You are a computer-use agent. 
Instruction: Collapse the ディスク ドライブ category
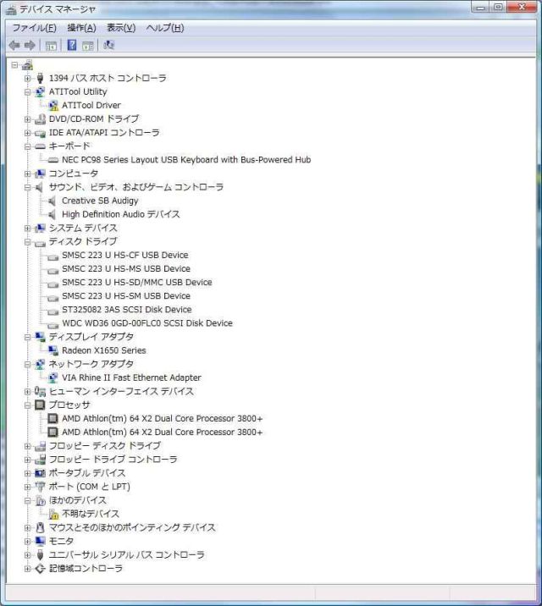(x=28, y=242)
